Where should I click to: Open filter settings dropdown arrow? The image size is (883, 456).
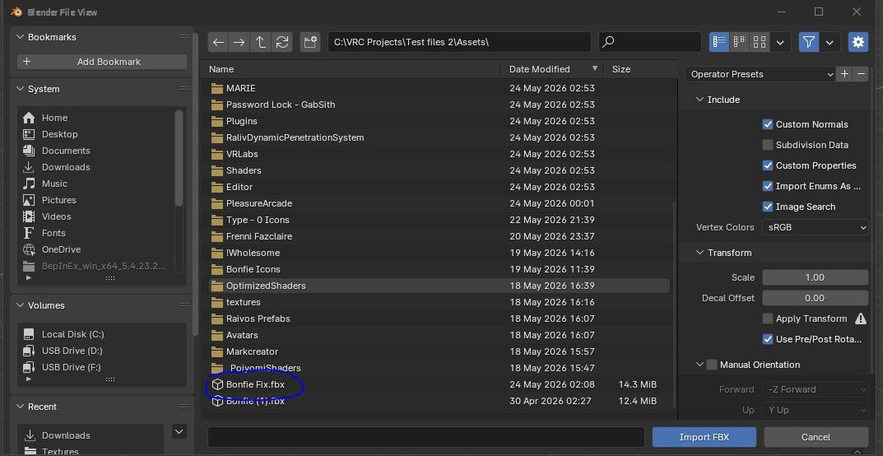(x=830, y=42)
